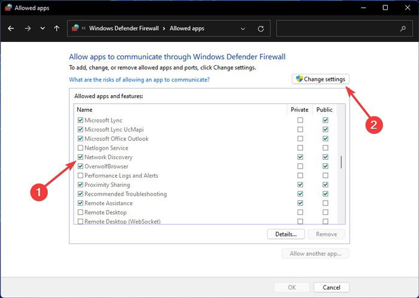
Task: Enable the Netlogon Service checkbox
Action: [x=80, y=148]
